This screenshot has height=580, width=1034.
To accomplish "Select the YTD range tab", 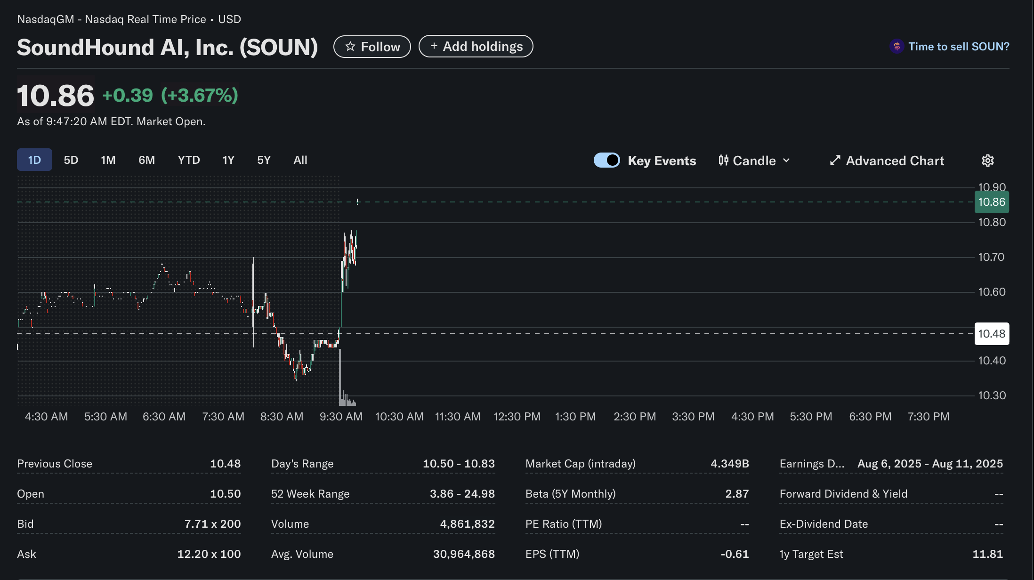I will pyautogui.click(x=189, y=160).
